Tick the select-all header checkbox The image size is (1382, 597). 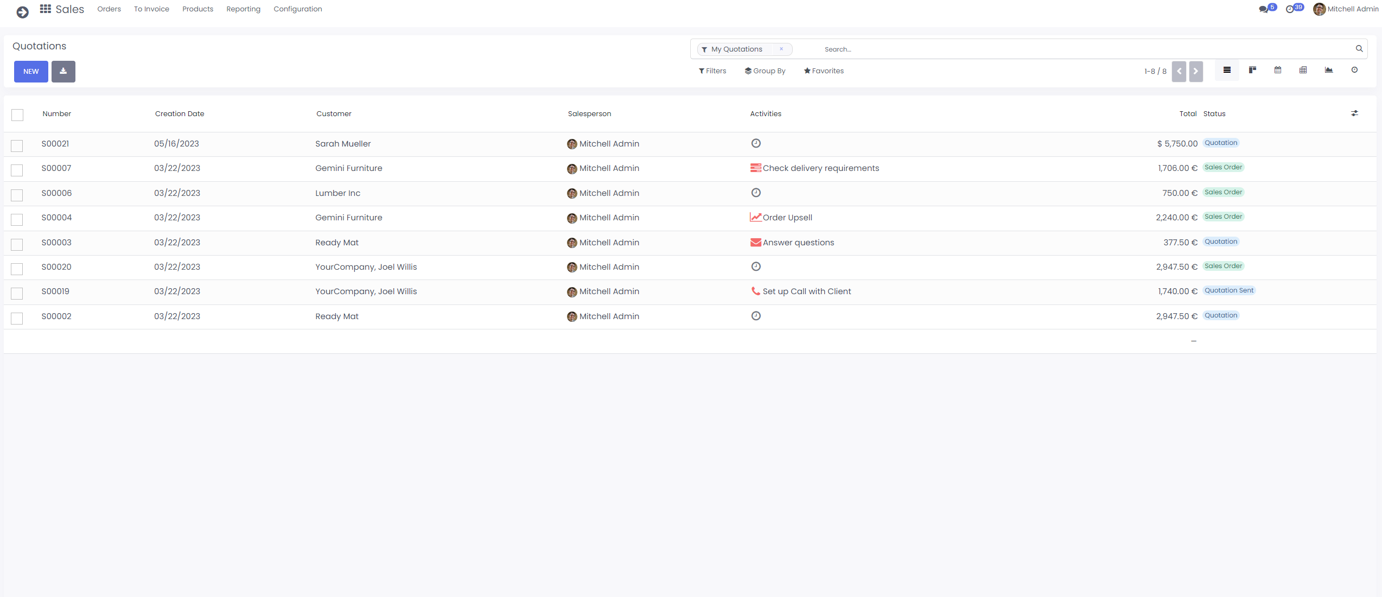click(x=17, y=115)
